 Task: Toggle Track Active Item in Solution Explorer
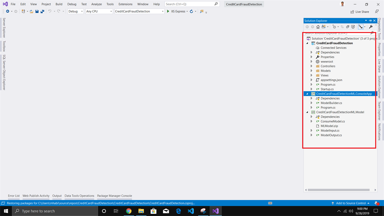point(360,27)
